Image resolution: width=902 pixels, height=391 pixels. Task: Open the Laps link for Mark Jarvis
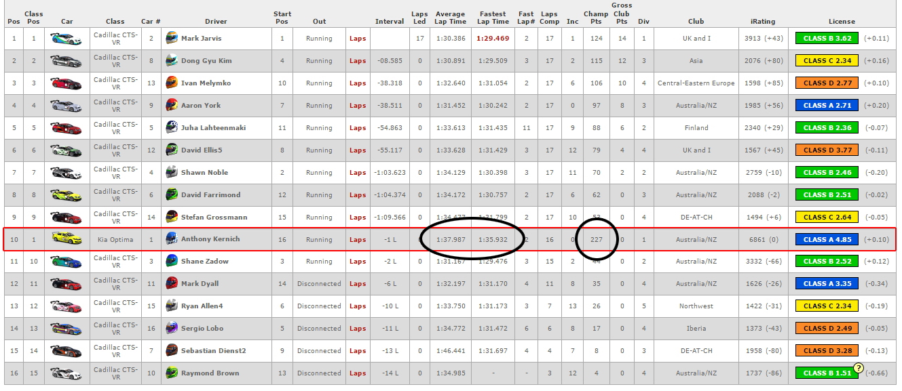click(x=358, y=39)
